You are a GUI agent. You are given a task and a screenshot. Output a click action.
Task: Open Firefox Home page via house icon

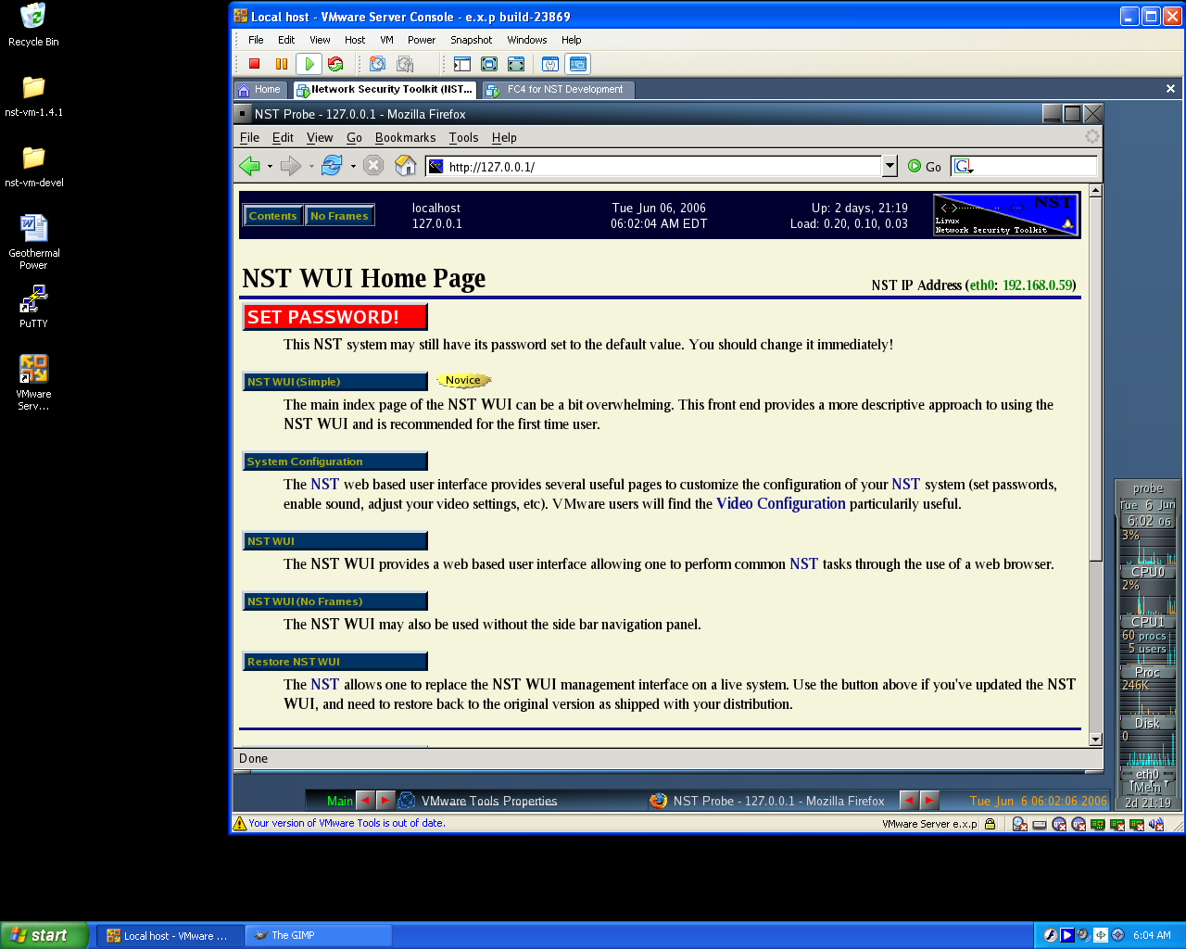[x=405, y=166]
